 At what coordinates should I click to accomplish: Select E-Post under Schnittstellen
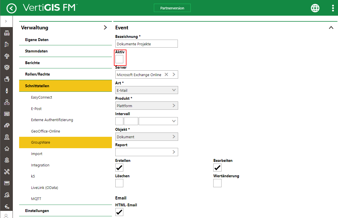click(x=36, y=109)
